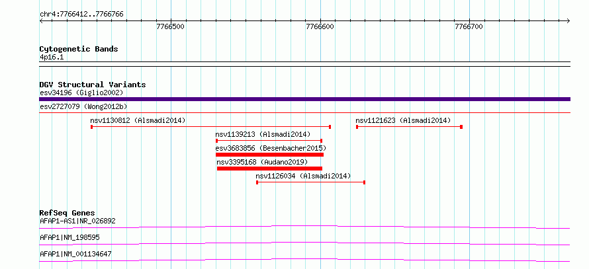Click the Cytogenetic Bands track heading
The width and height of the screenshot is (589, 269).
[x=79, y=49]
